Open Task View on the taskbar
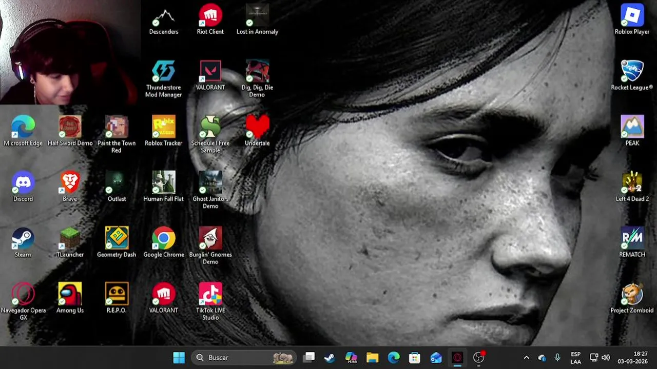 coord(309,358)
